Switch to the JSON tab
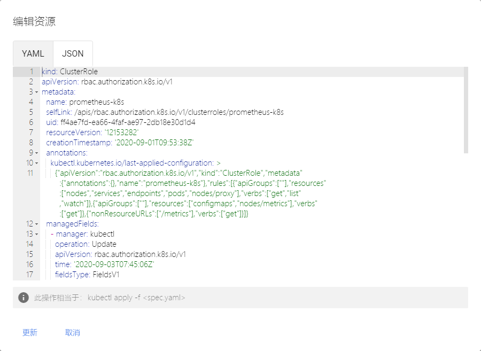The width and height of the screenshot is (481, 351). click(x=73, y=53)
